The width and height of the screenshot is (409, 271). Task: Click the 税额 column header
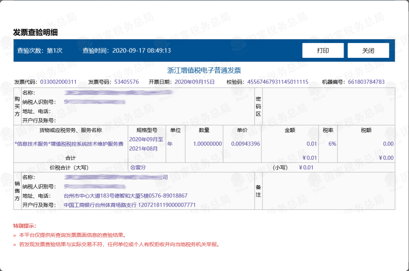[366, 130]
